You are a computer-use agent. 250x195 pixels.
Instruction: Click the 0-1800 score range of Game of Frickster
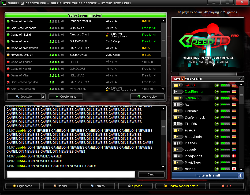[147, 21]
